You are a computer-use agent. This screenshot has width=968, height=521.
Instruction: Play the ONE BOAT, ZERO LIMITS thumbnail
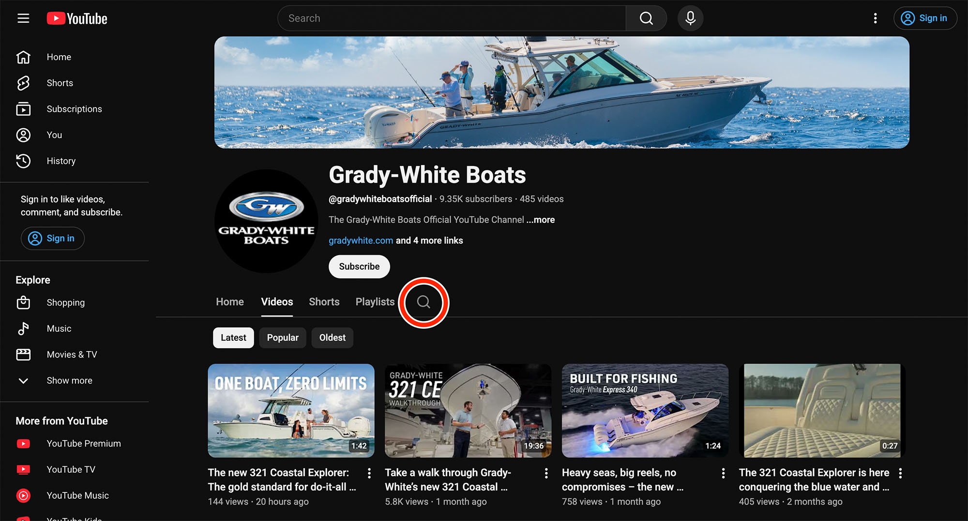(x=291, y=411)
